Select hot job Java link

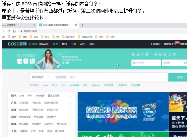(46, 85)
